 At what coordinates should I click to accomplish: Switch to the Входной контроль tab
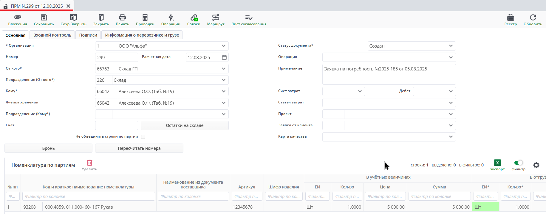point(52,35)
